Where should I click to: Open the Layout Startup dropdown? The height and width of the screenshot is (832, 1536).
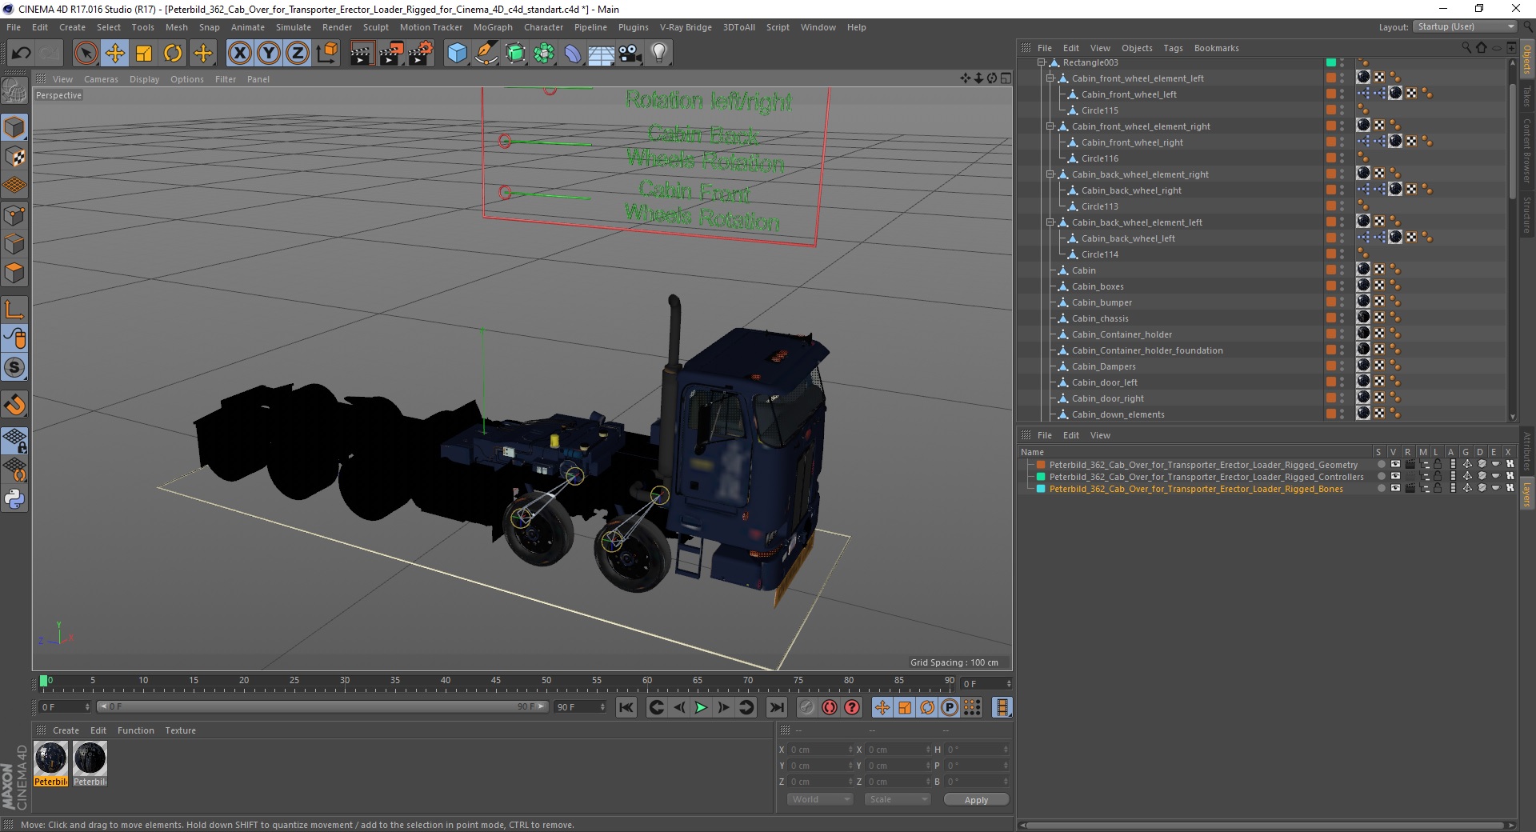tap(1464, 26)
